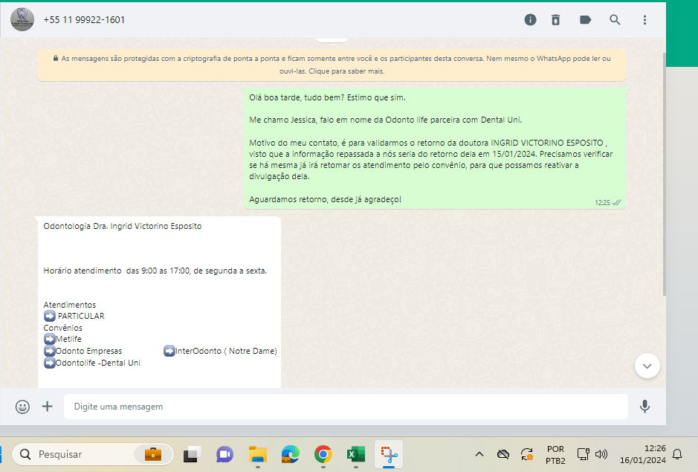Jump to latest messages with down chevron
Viewport: 698px width, 472px height.
pos(647,366)
